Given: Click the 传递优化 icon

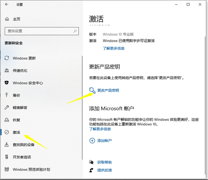Looking at the screenshot, I should click(x=7, y=70).
